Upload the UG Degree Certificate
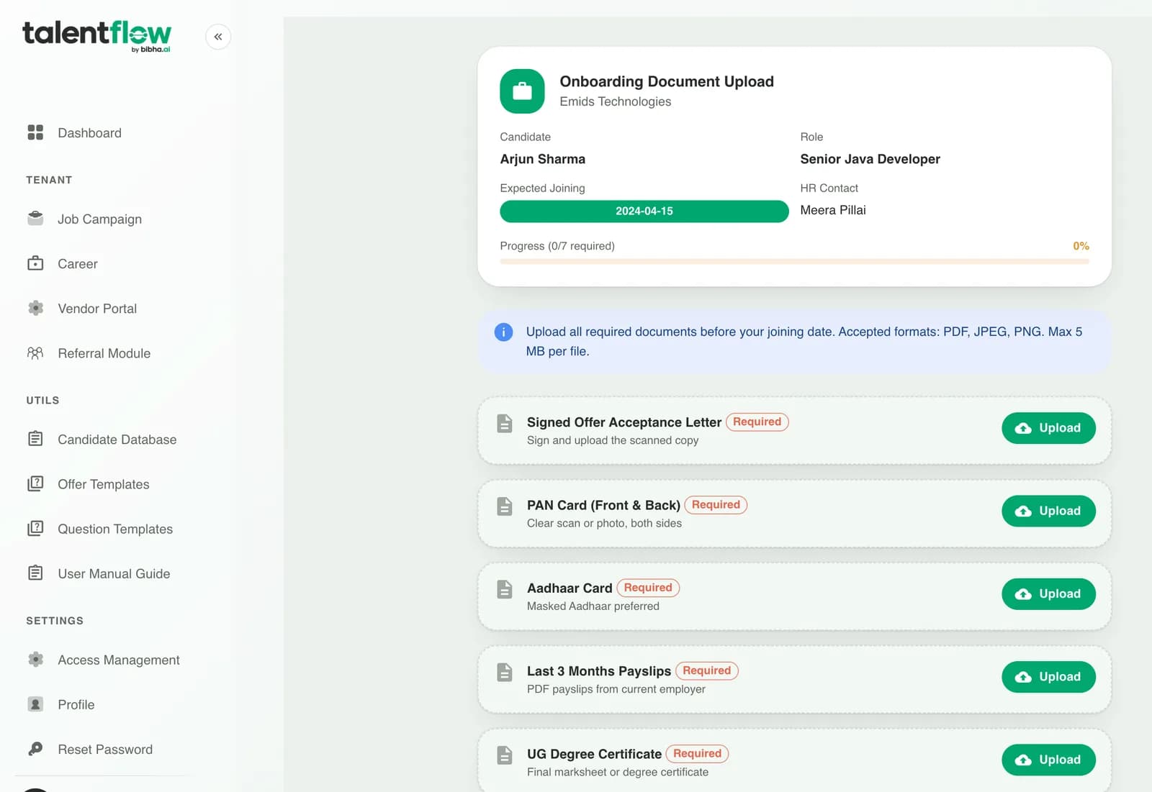The width and height of the screenshot is (1152, 792). pos(1048,760)
